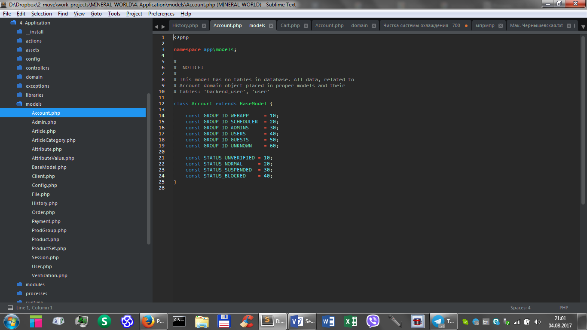Open the Project menu
The width and height of the screenshot is (587, 330).
pos(134,14)
